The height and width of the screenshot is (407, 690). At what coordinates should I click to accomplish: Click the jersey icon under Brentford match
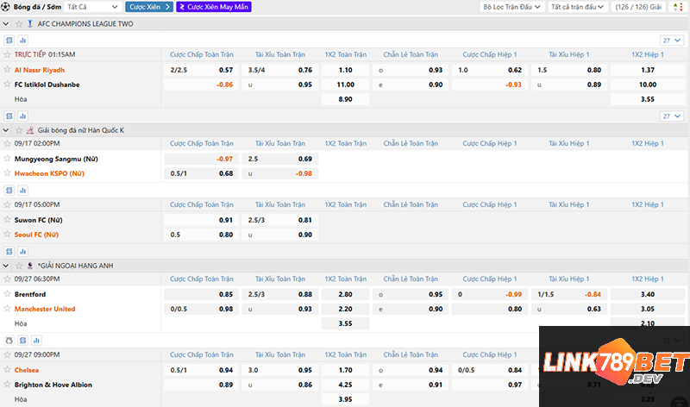9,341
